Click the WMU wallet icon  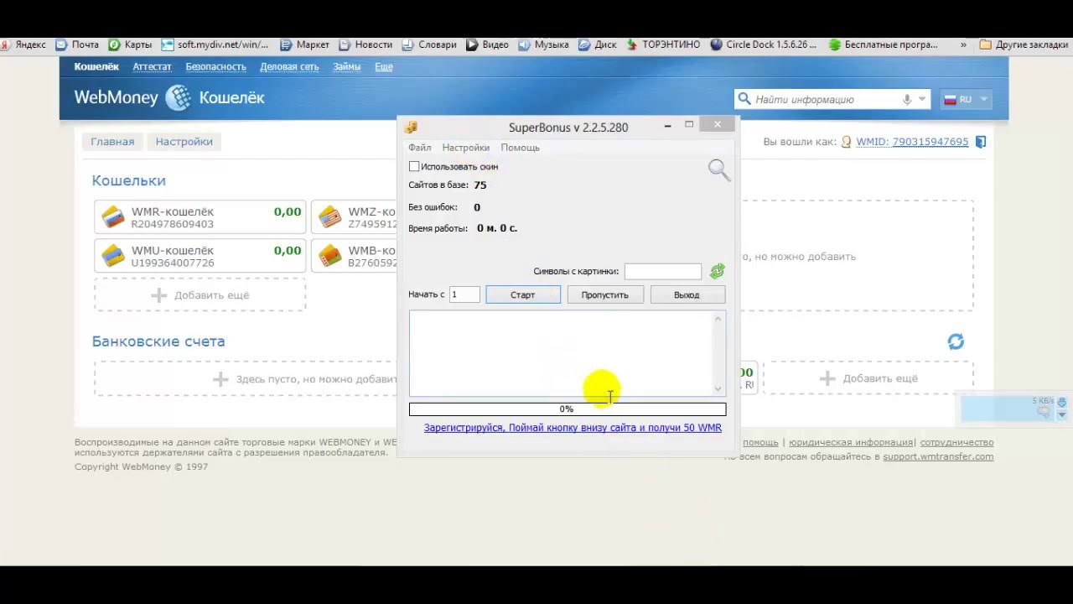(113, 256)
